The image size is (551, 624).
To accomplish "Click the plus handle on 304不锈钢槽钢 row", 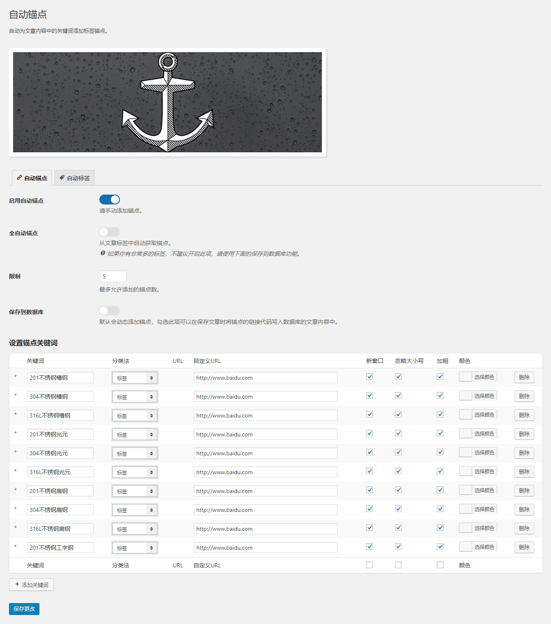I will point(16,395).
